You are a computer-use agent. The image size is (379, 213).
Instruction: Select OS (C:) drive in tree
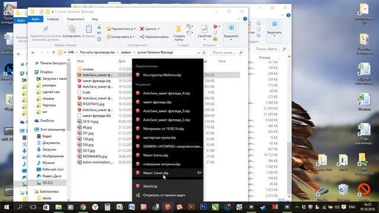coord(47,183)
